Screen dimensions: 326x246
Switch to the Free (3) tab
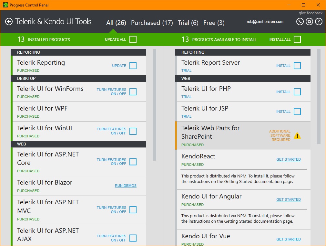point(214,23)
